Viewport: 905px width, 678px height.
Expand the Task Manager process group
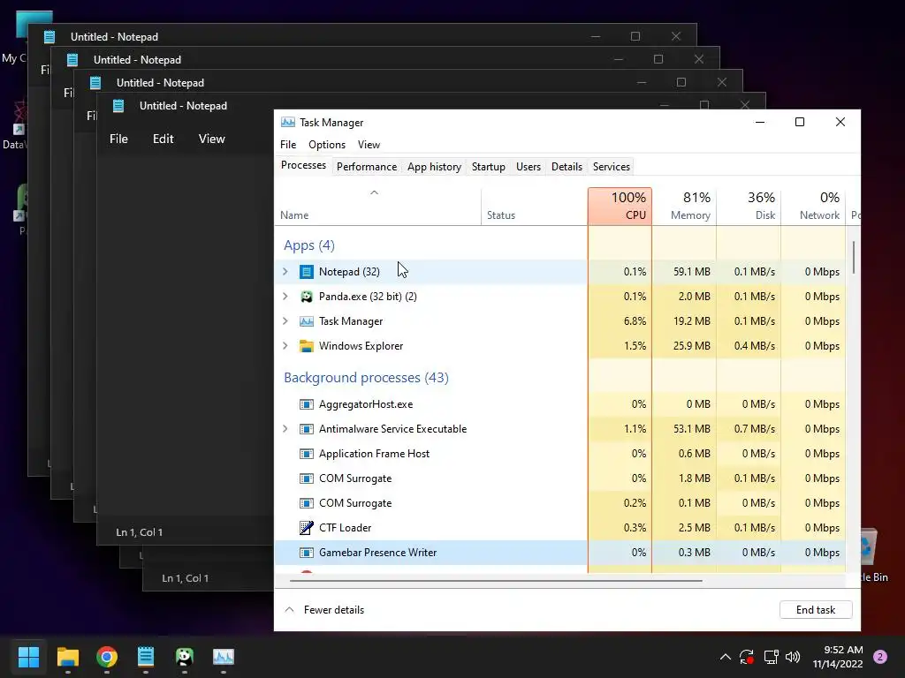coord(285,321)
